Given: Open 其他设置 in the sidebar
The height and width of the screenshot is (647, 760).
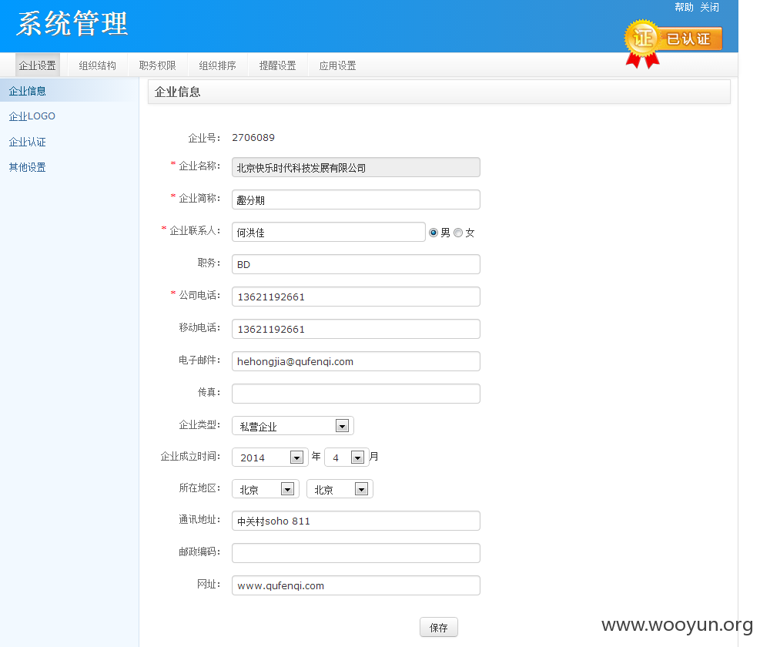Looking at the screenshot, I should coord(27,167).
